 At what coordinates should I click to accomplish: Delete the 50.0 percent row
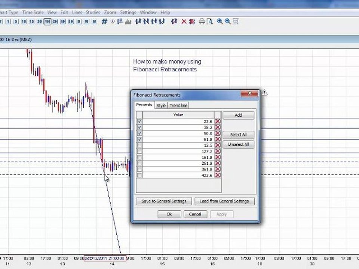(218, 133)
